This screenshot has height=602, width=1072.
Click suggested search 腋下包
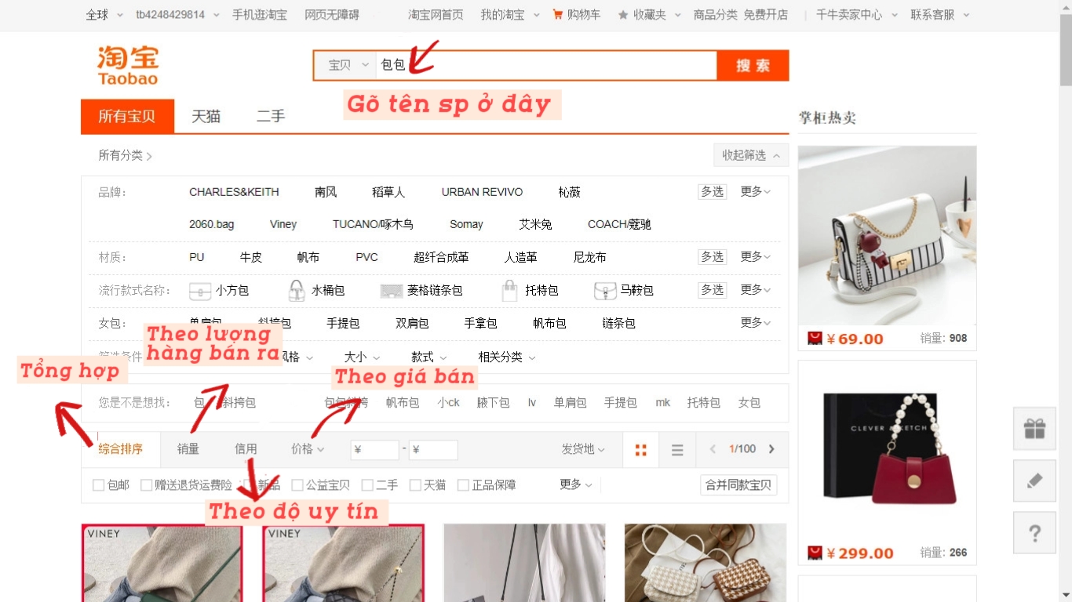click(x=493, y=402)
